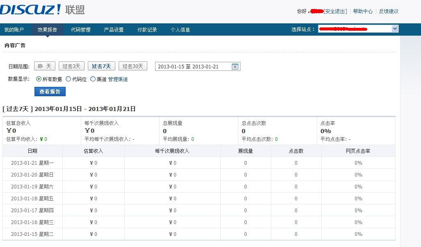Click the 网页点击率 column header
421x247 pixels.
[358, 151]
